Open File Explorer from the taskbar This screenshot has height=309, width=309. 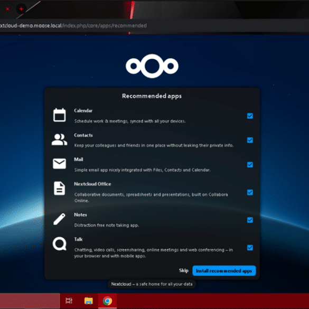(89, 301)
